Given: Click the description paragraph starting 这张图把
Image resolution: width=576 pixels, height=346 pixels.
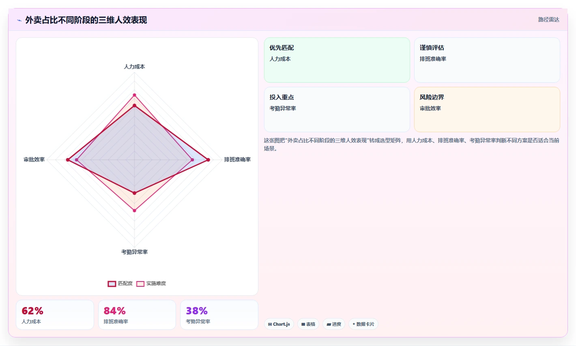Looking at the screenshot, I should [412, 144].
